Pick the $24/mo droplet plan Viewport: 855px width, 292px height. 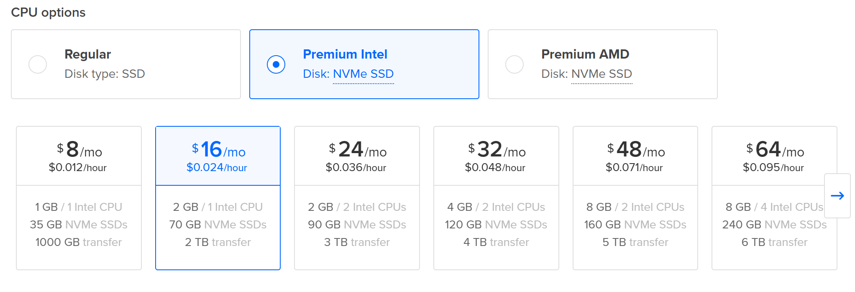[x=357, y=198]
